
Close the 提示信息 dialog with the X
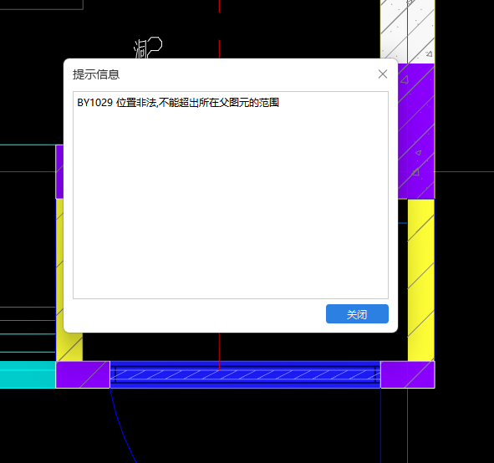point(383,74)
